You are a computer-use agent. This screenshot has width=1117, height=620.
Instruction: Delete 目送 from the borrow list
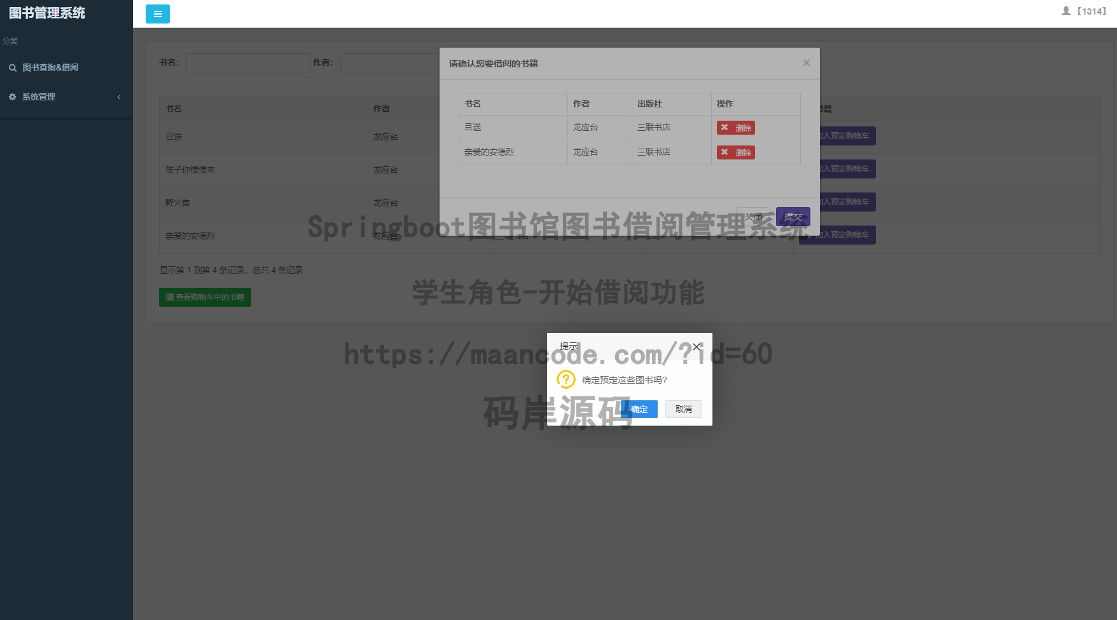tap(736, 128)
